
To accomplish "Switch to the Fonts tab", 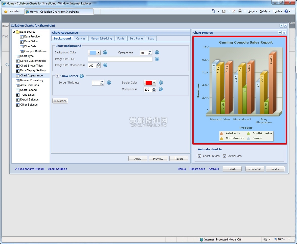I will (121, 38).
